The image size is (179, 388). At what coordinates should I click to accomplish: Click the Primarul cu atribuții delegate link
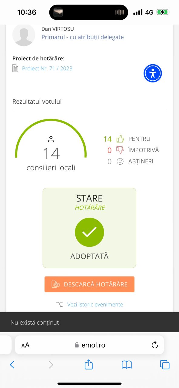(x=83, y=37)
